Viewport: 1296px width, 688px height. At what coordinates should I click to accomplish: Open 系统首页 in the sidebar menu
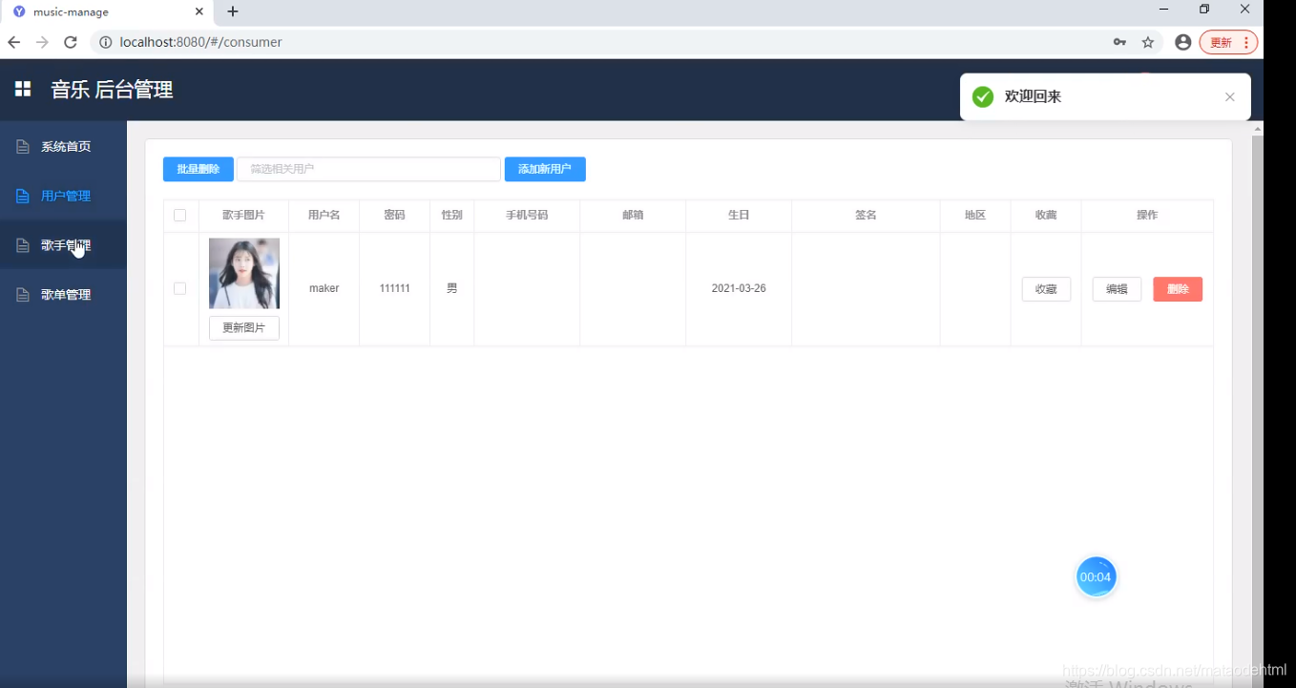63,147
